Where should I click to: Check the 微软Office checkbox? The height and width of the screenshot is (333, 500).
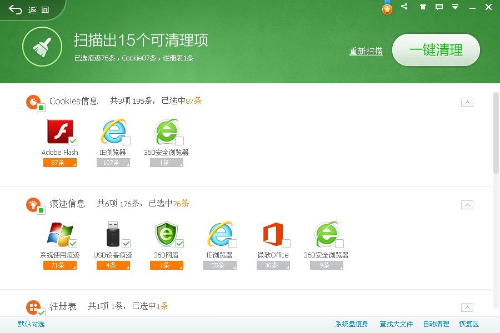pyautogui.click(x=286, y=244)
